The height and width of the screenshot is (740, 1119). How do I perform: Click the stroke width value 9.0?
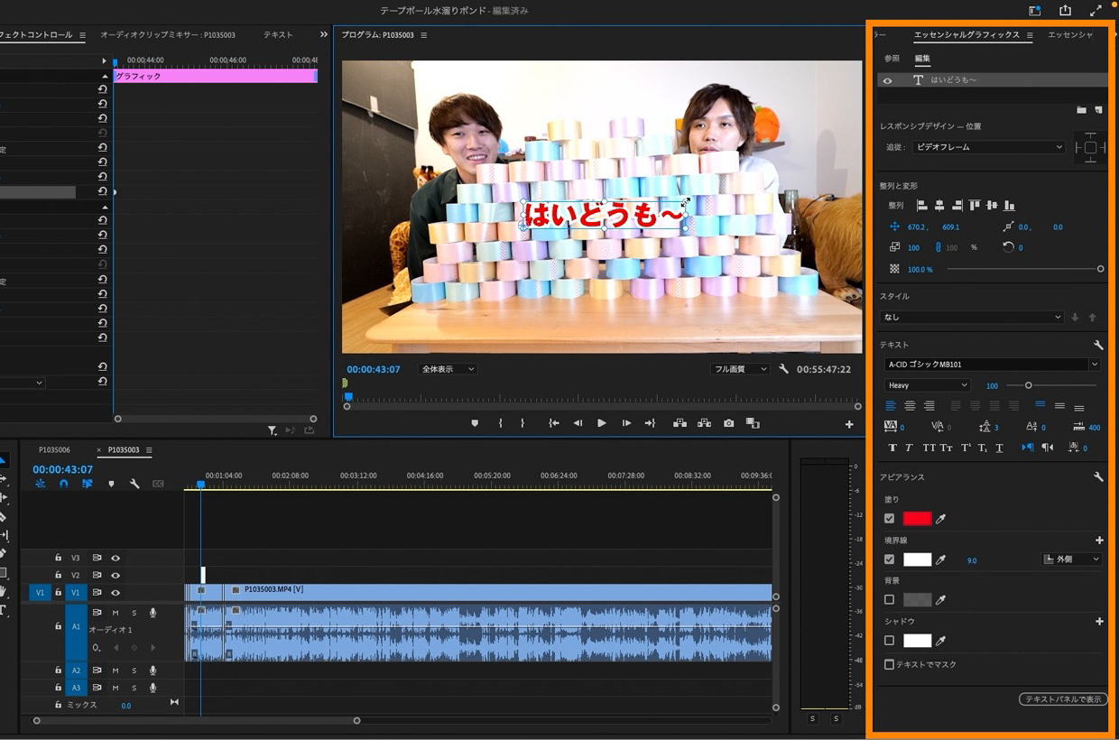click(972, 560)
